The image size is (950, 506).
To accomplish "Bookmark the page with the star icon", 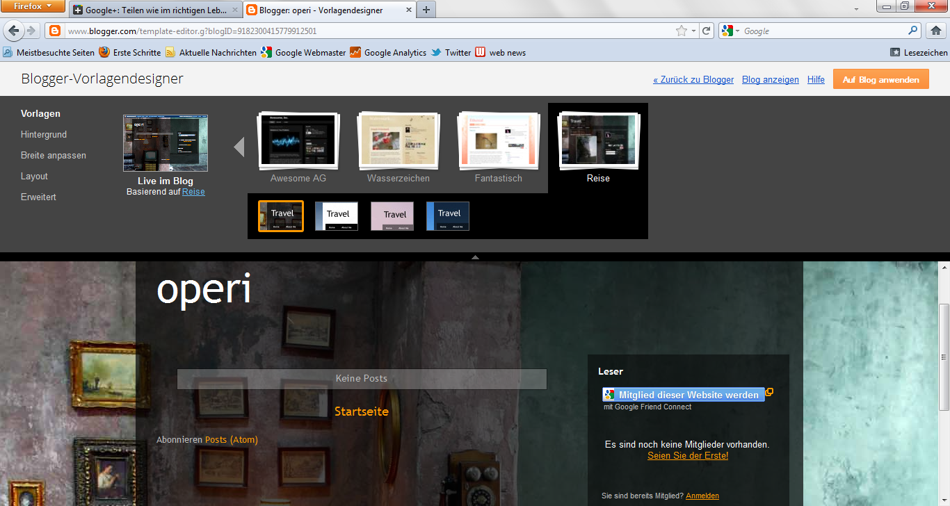I will point(682,31).
